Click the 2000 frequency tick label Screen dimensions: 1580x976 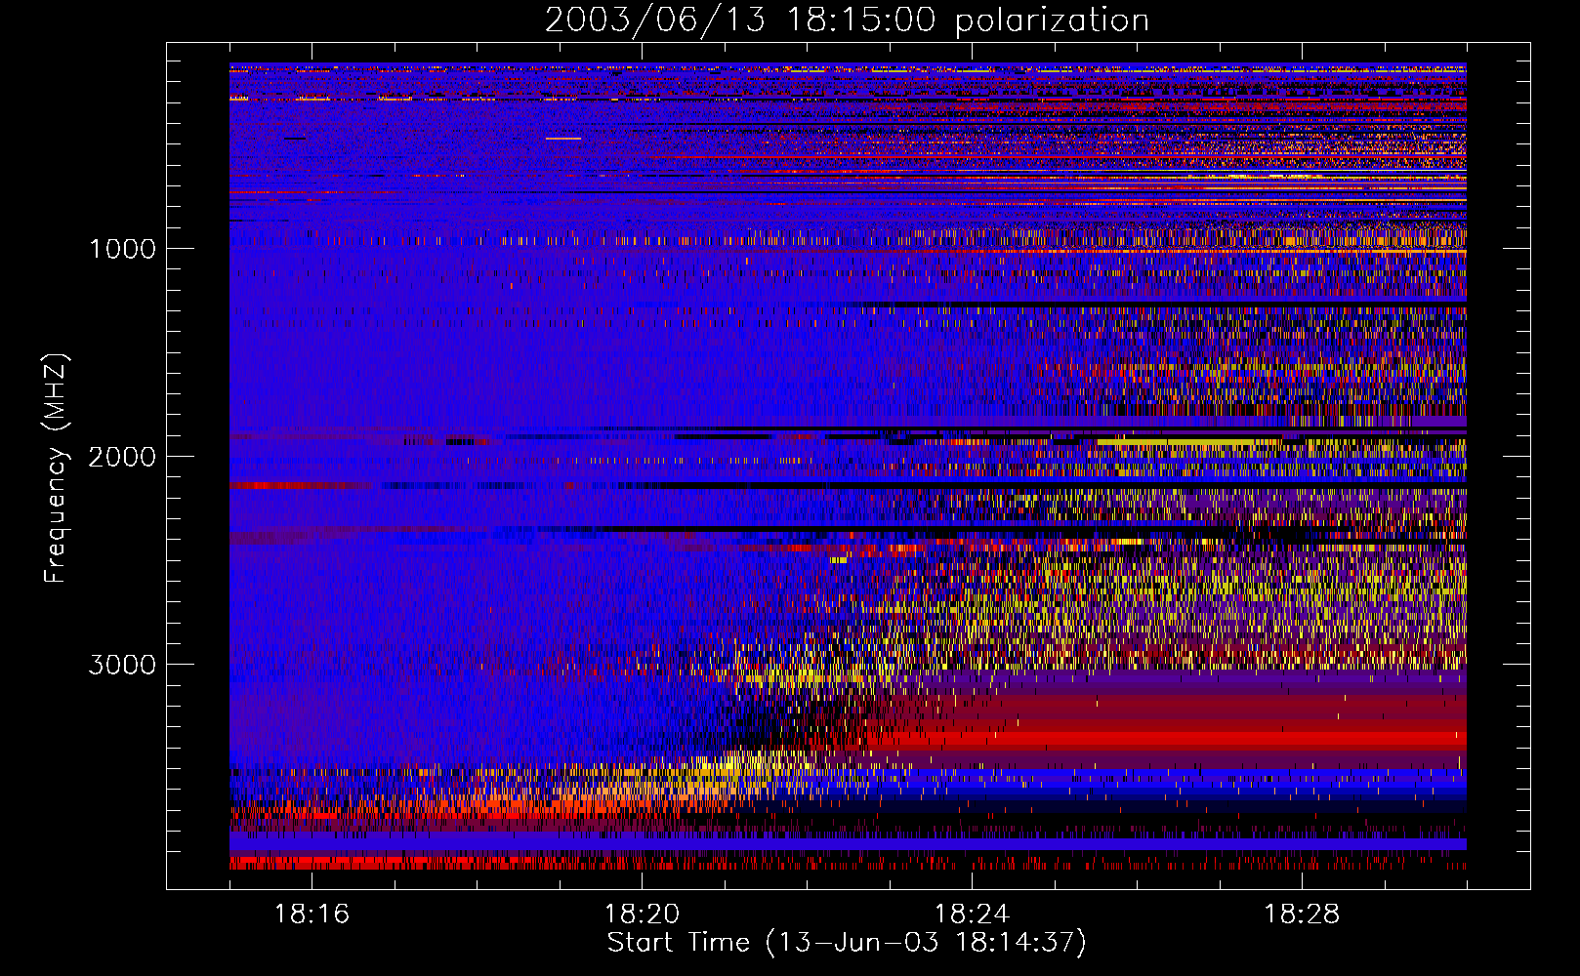tap(122, 457)
